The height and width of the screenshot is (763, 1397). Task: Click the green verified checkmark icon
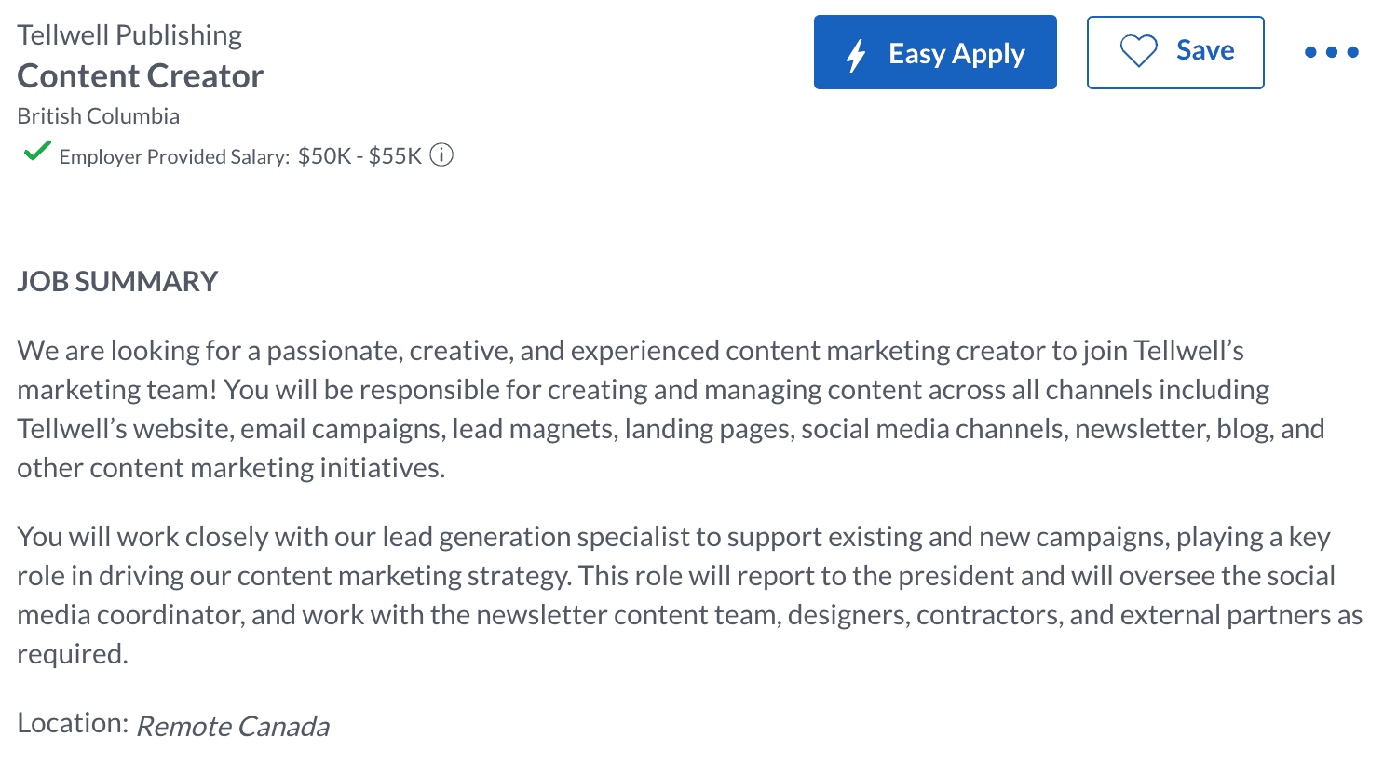(36, 152)
